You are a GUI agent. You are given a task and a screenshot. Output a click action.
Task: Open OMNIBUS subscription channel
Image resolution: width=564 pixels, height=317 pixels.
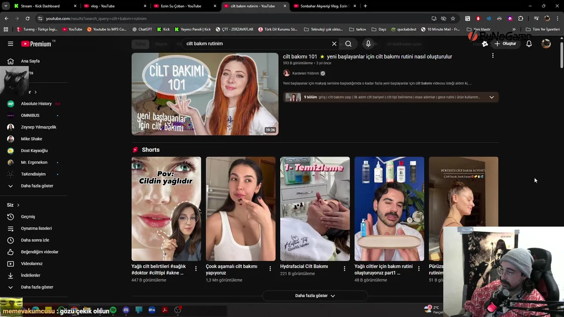33,115
